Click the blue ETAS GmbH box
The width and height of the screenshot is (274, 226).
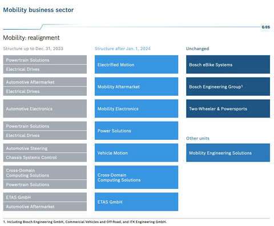click(136, 202)
